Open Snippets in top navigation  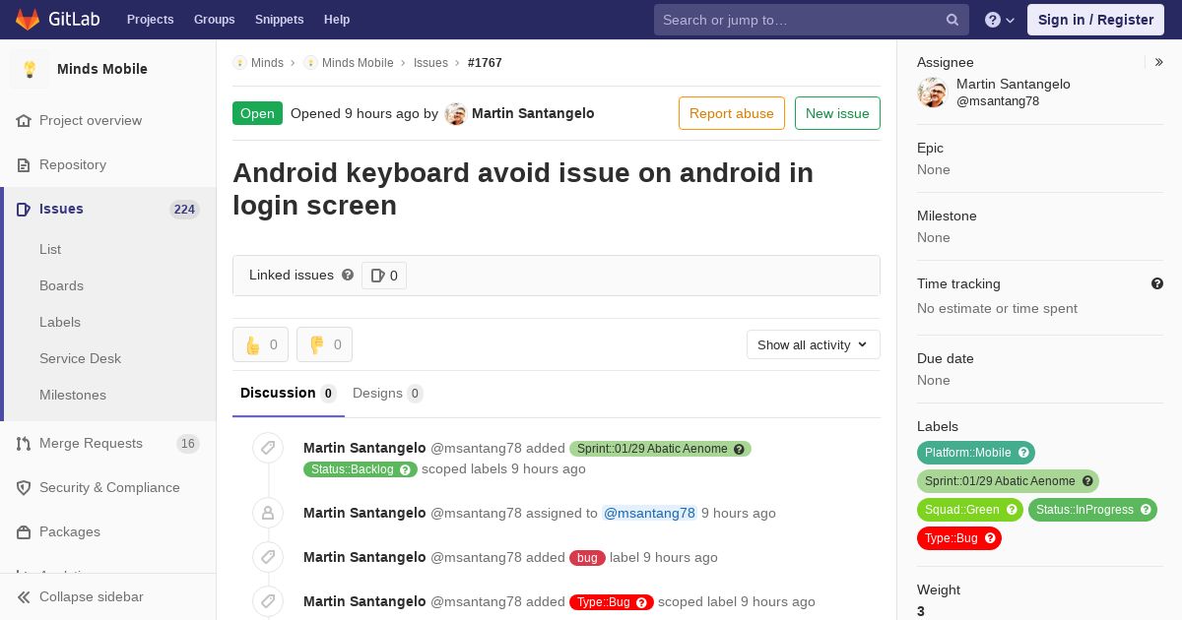click(279, 20)
